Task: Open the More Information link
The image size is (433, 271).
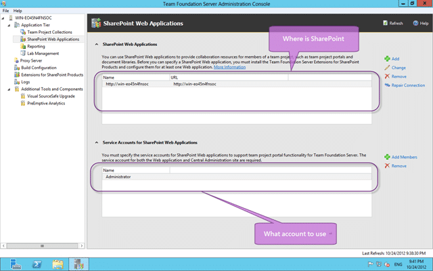Action: pyautogui.click(x=229, y=67)
